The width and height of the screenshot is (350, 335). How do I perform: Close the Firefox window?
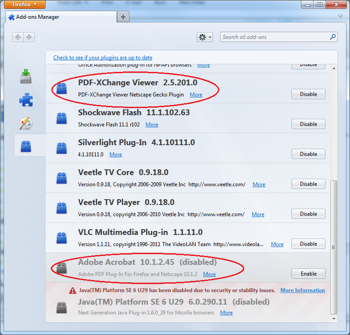point(336,4)
